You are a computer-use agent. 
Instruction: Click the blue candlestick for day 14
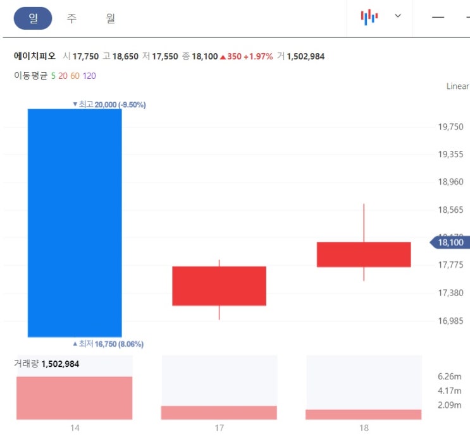[x=75, y=223]
